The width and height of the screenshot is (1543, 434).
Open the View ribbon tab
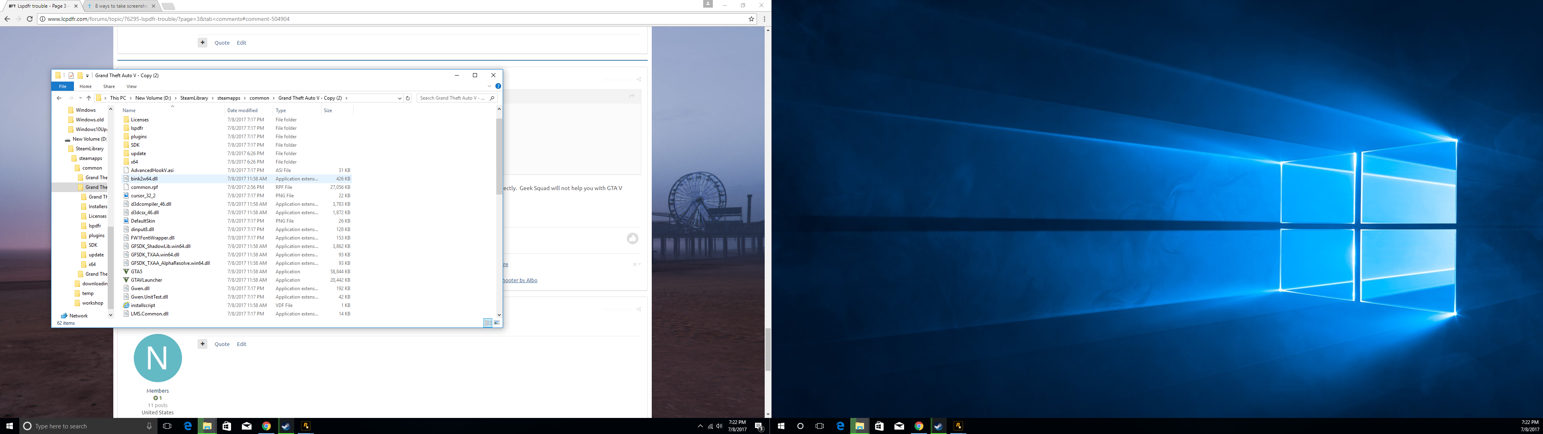[x=131, y=86]
